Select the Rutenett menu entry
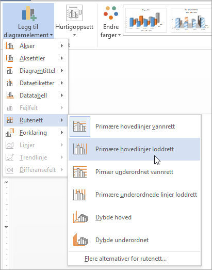 tap(36, 120)
